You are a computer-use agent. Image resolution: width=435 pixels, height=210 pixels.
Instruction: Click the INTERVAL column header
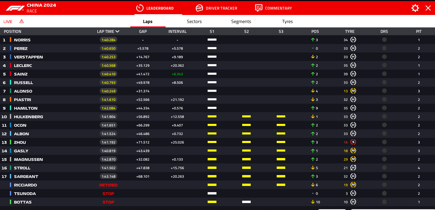(x=177, y=31)
